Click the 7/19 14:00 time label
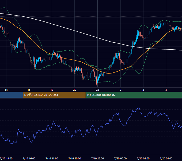Screen dimensions: 182x161 pos(6,158)
